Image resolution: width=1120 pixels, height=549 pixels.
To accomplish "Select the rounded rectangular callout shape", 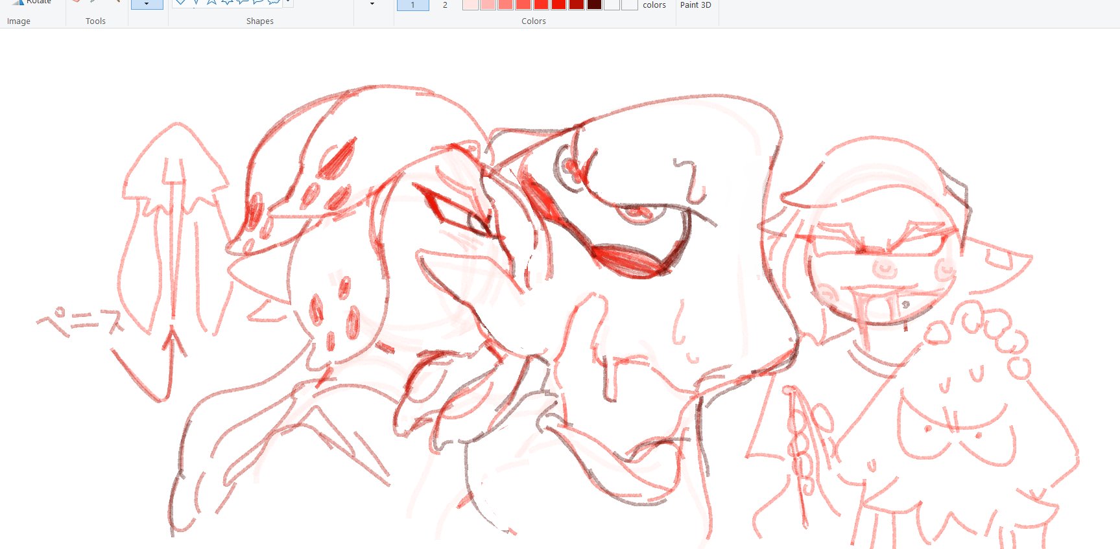I will (x=243, y=2).
